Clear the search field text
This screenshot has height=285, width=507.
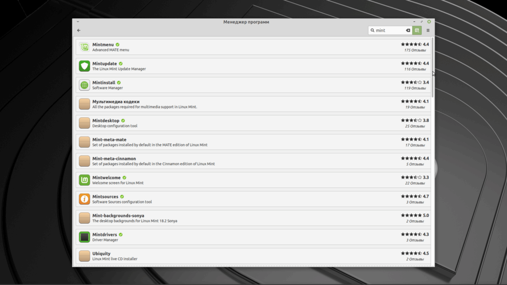[408, 30]
